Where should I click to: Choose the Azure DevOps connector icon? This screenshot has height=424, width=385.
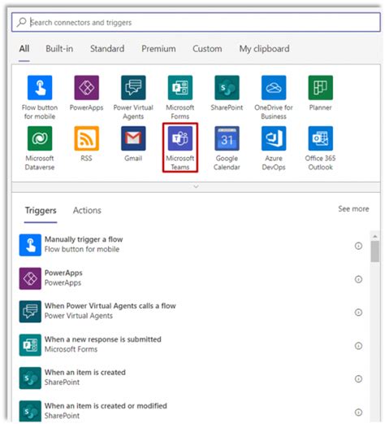tap(274, 138)
